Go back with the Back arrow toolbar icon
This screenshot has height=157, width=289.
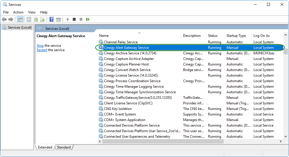pyautogui.click(x=4, y=19)
